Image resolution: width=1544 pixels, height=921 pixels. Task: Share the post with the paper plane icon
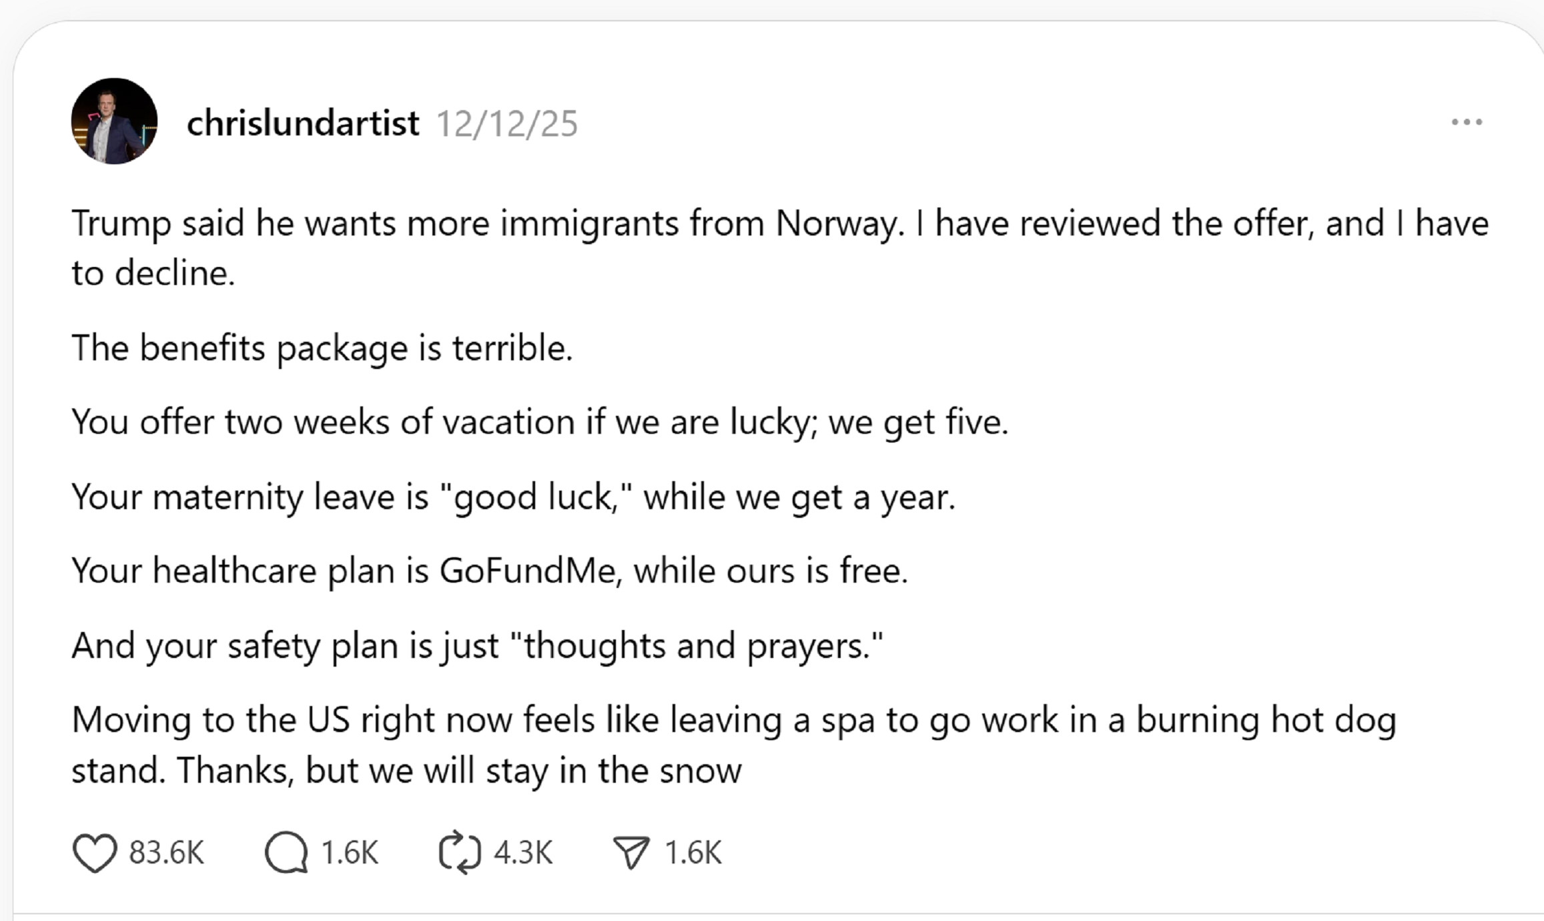[631, 852]
